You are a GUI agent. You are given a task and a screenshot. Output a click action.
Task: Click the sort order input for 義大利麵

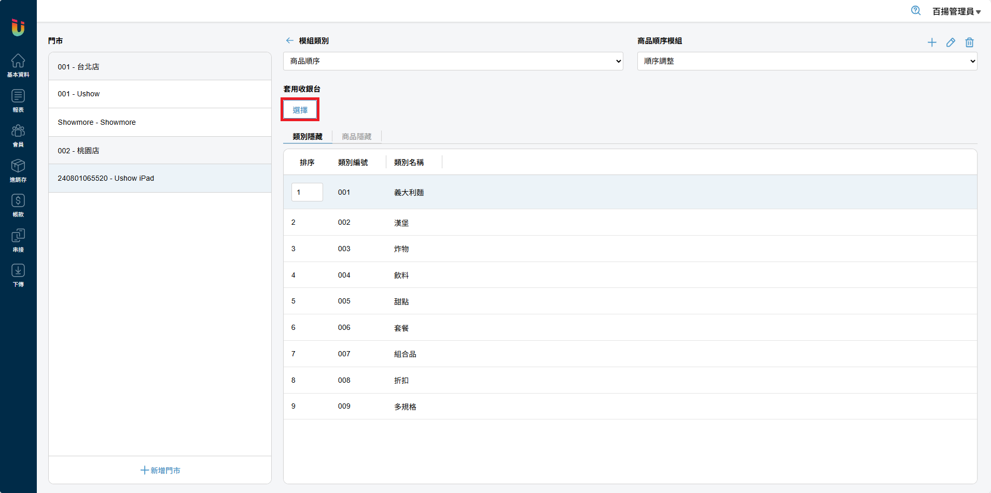click(307, 192)
